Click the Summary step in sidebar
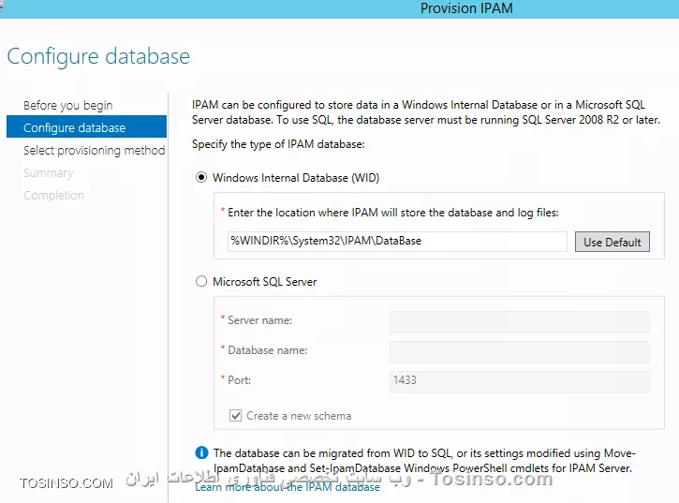The image size is (679, 503). [x=48, y=172]
